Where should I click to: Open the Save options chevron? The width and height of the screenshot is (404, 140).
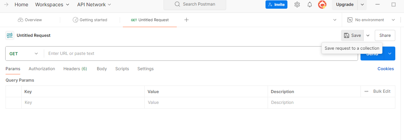[x=368, y=35]
